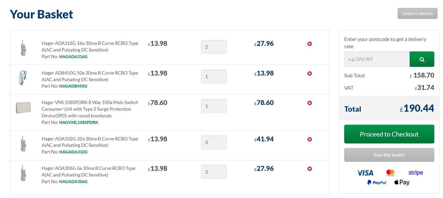This screenshot has width=443, height=198.
Task: Remove Hager ADA306G 6a RCBO item
Action: click(310, 169)
